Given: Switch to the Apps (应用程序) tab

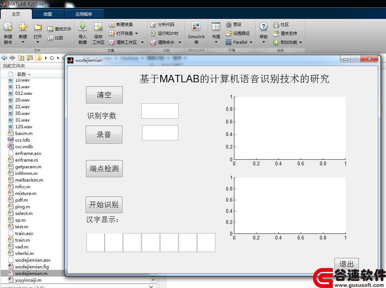Looking at the screenshot, I should click(x=84, y=14).
